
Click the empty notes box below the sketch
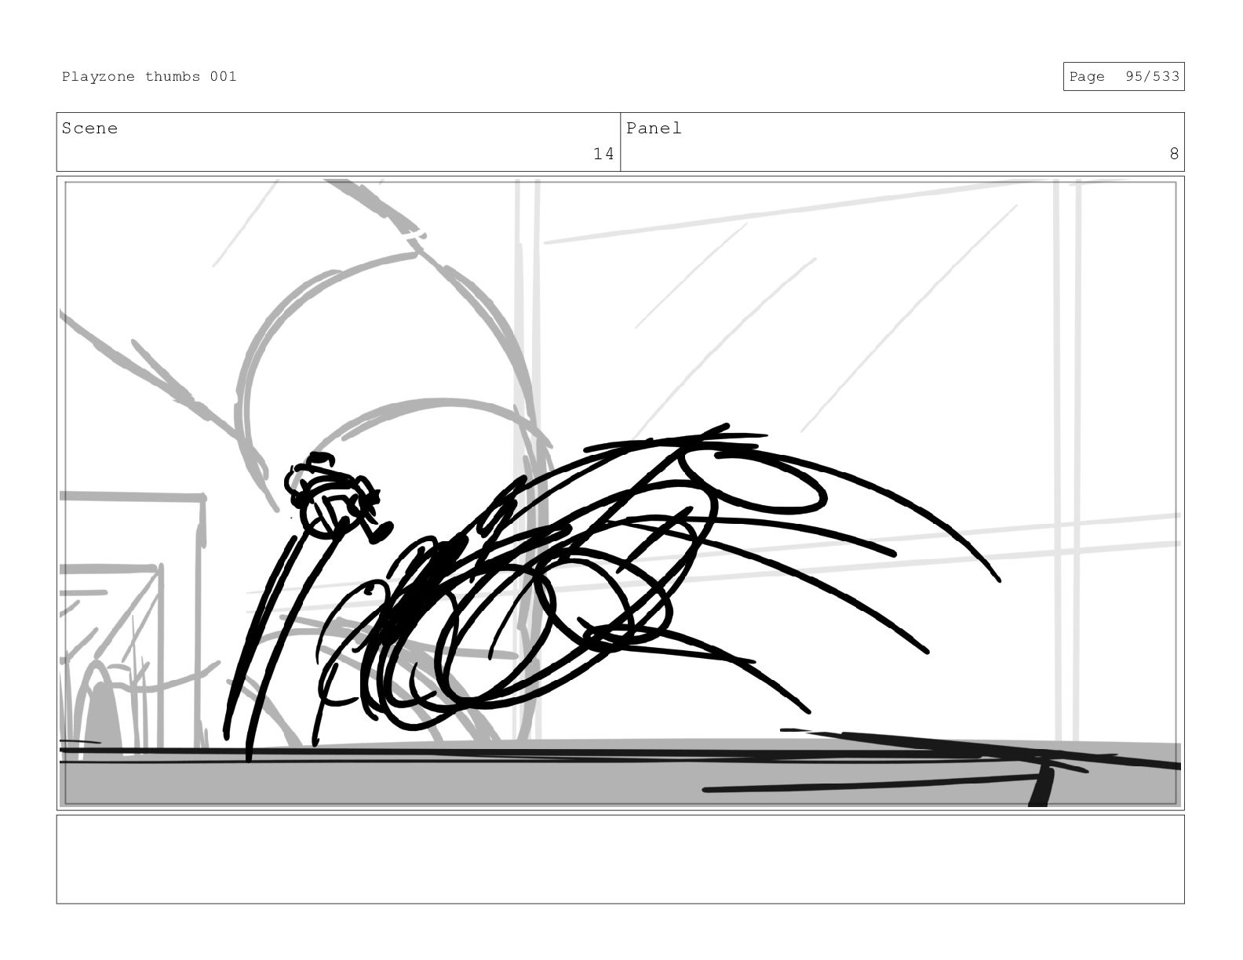pyautogui.click(x=620, y=859)
